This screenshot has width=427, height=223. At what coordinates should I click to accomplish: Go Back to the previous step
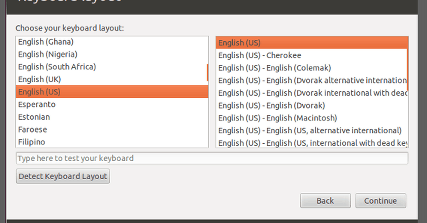pyautogui.click(x=325, y=200)
